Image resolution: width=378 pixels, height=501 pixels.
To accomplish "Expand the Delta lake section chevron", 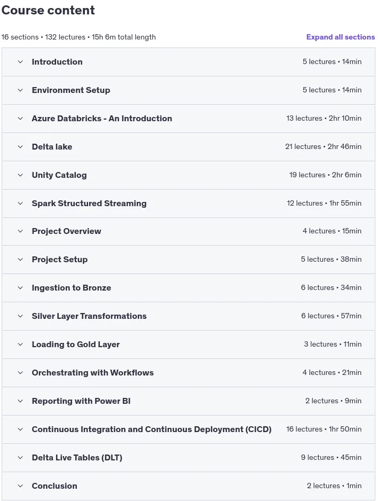I will tap(20, 147).
